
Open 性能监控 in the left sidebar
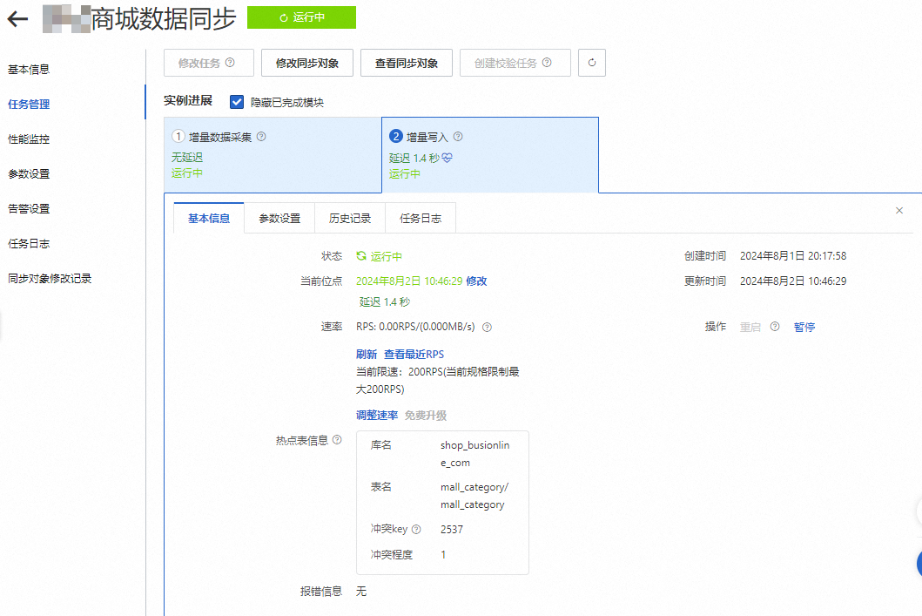(29, 139)
